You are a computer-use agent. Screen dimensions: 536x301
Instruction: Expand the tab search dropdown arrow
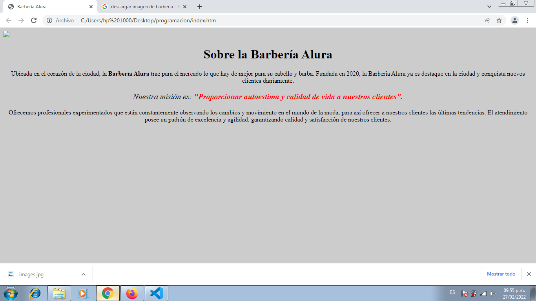[489, 7]
